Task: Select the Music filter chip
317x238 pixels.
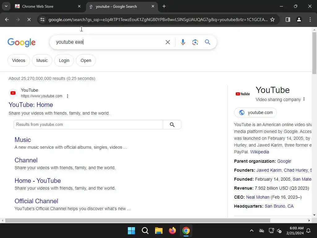Action: (x=42, y=60)
